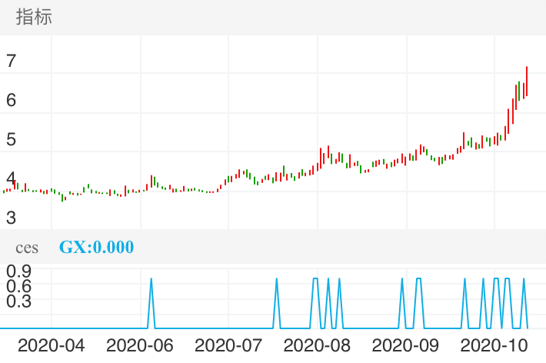Click the 指标 header label
Viewport: 546px width, 363px height.
[34, 17]
